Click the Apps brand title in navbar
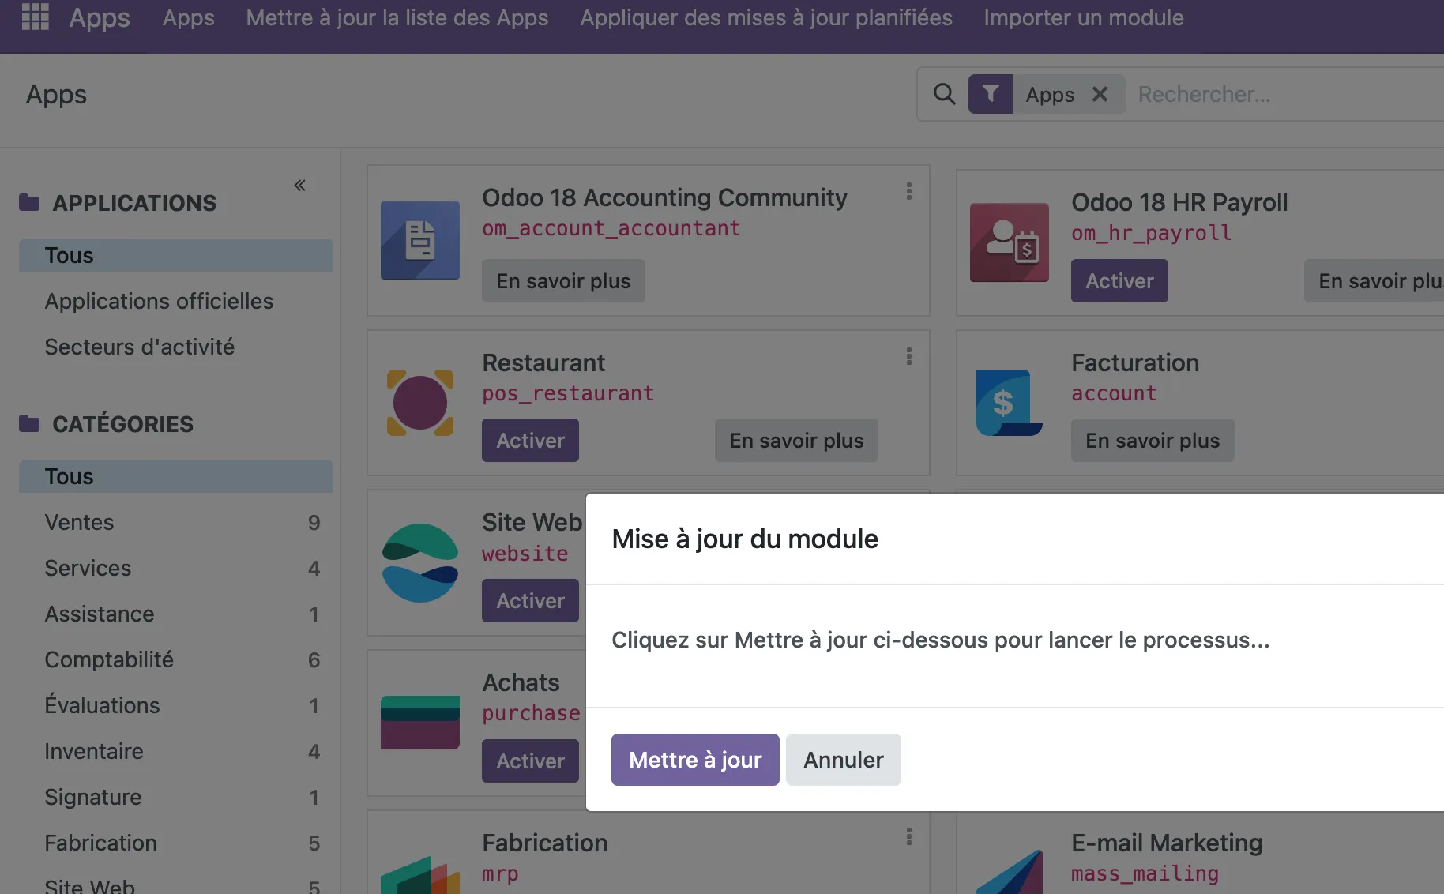 100,17
